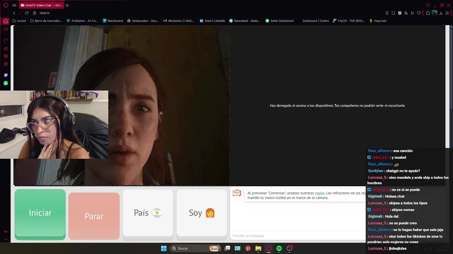The image size is (453, 254).
Task: Open sidebar GX Cleaner icon
Action: pos(6,48)
